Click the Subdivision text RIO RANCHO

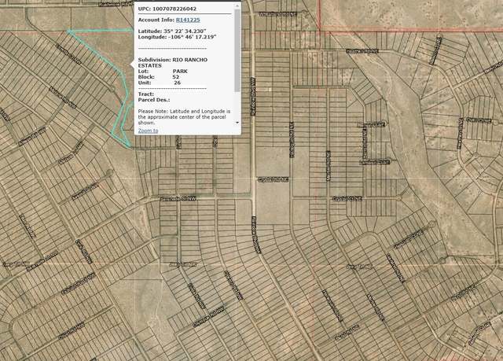(x=190, y=60)
